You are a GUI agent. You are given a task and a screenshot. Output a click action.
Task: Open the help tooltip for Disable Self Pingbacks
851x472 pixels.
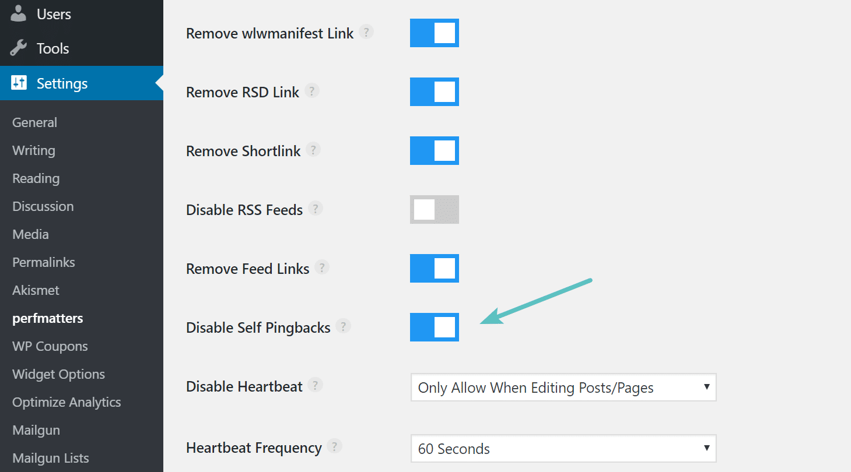pos(344,326)
